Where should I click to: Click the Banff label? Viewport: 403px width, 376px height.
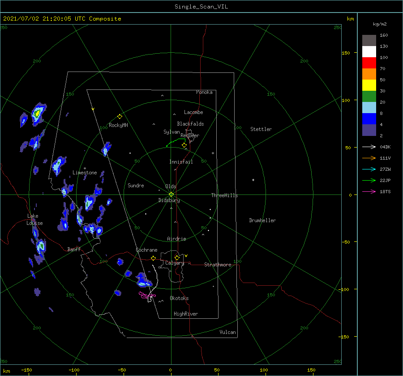tap(74, 249)
